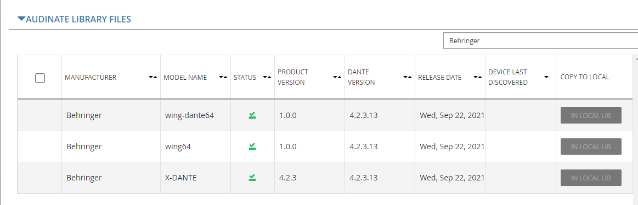This screenshot has height=205, width=638.
Task: Click the green status icon for wing-dante64
Action: 252,115
